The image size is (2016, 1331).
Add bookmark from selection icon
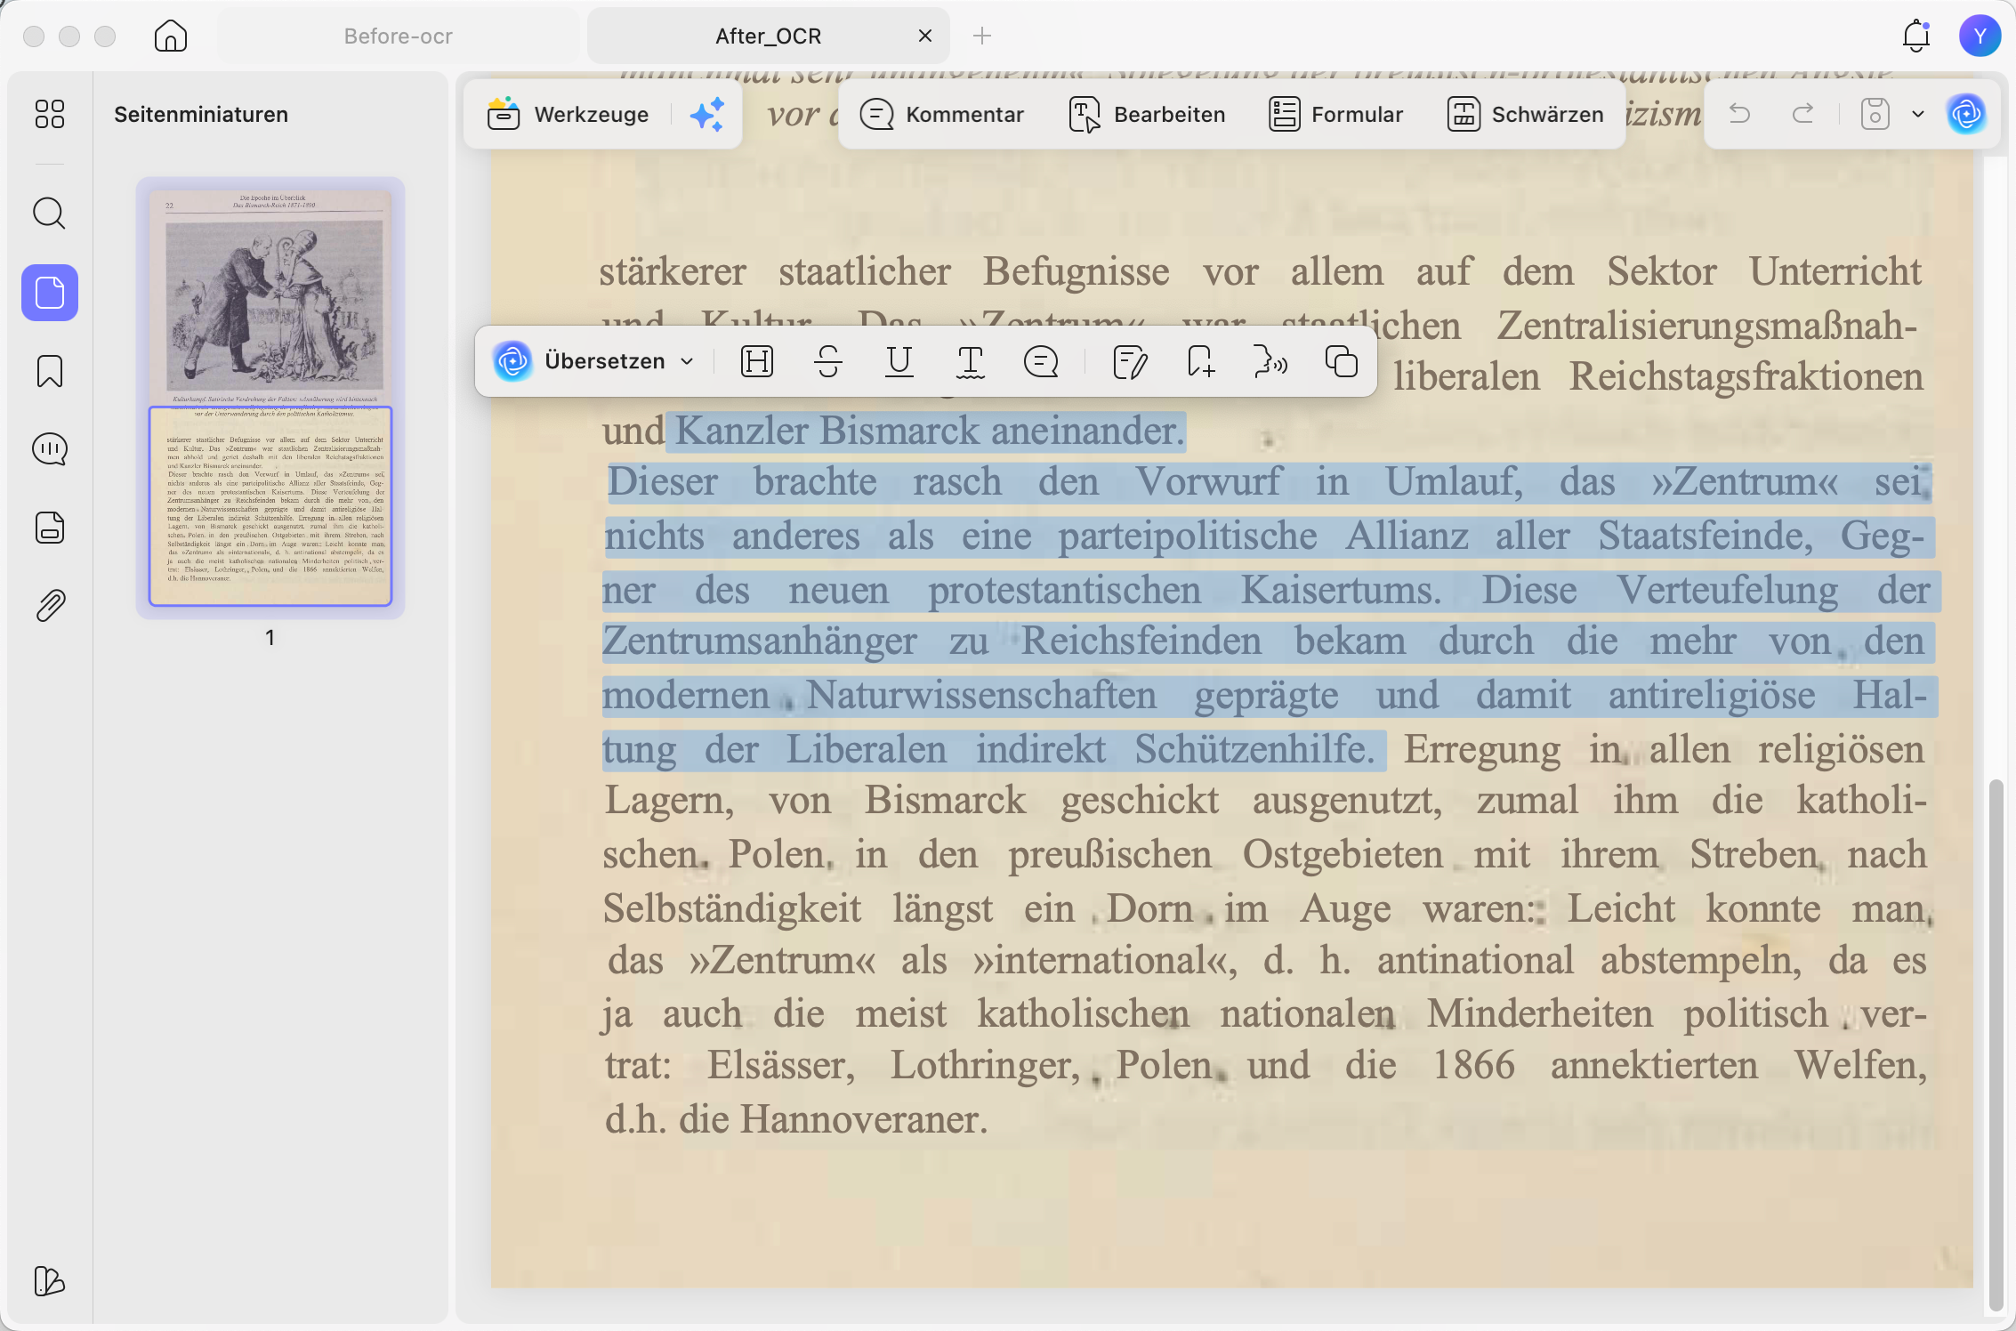(1201, 361)
